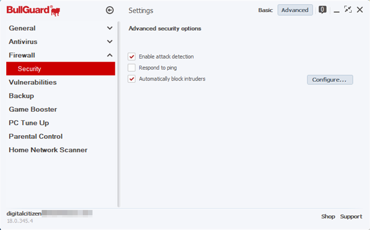This screenshot has width=370, height=230.
Task: Uncheck Automatically block intruders
Action: point(131,79)
